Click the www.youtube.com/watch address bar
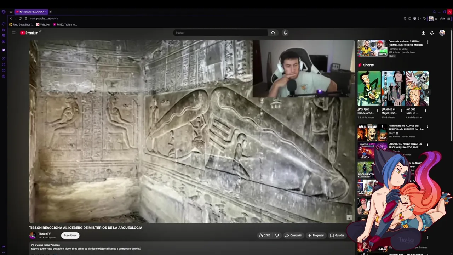Image resolution: width=453 pixels, height=255 pixels. [x=44, y=18]
